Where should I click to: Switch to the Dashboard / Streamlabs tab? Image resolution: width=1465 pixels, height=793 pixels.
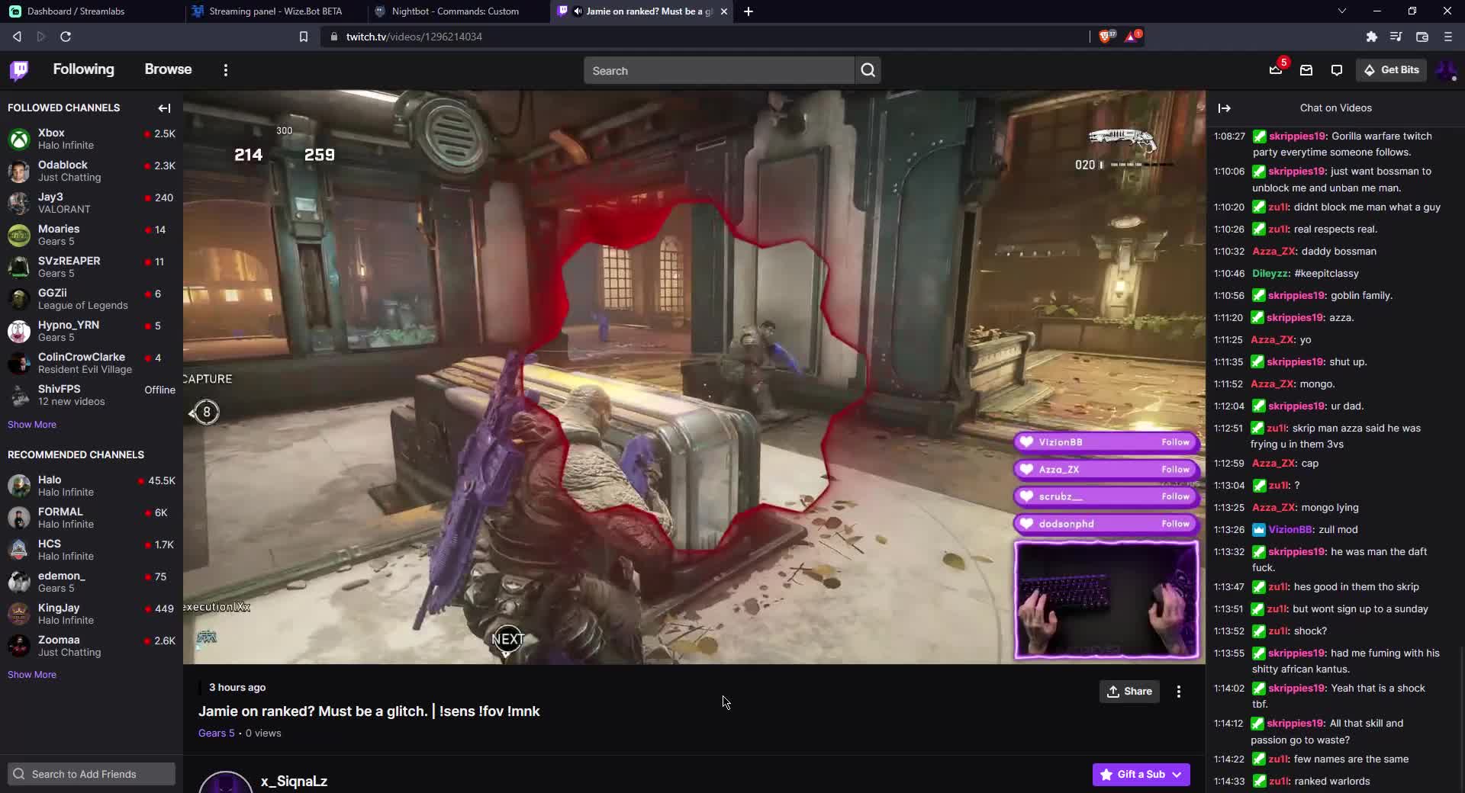[76, 11]
